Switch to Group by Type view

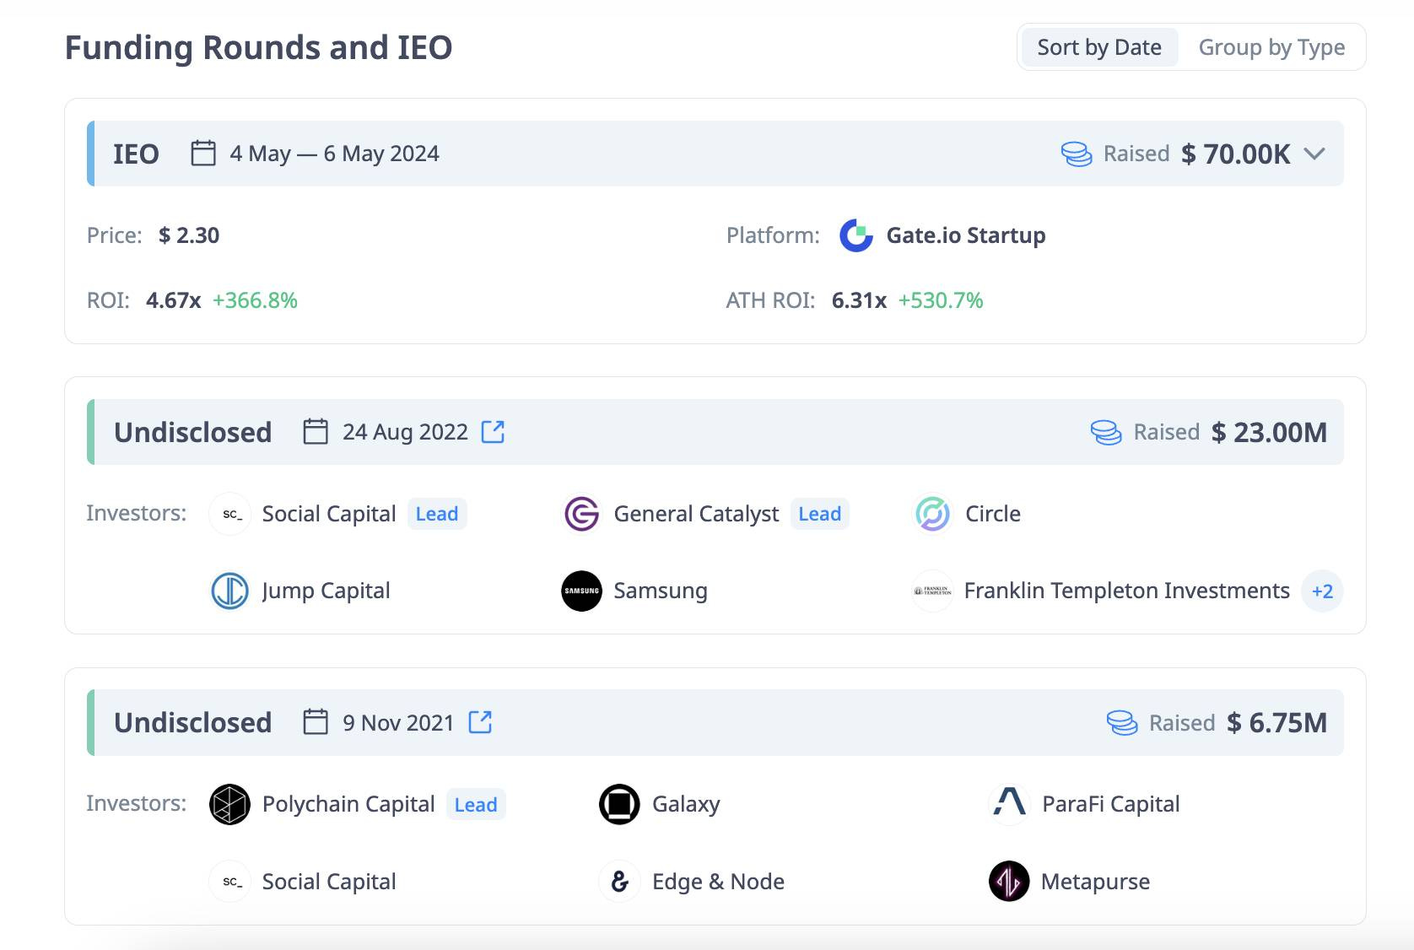[1271, 47]
